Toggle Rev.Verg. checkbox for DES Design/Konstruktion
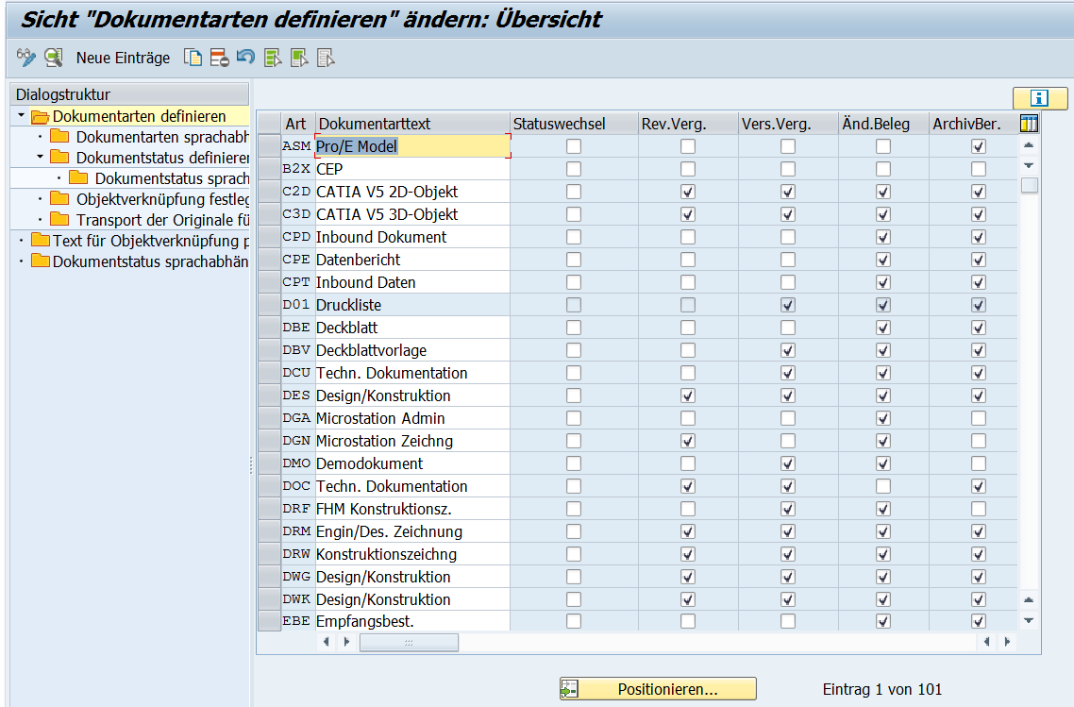1074x707 pixels. 688,396
